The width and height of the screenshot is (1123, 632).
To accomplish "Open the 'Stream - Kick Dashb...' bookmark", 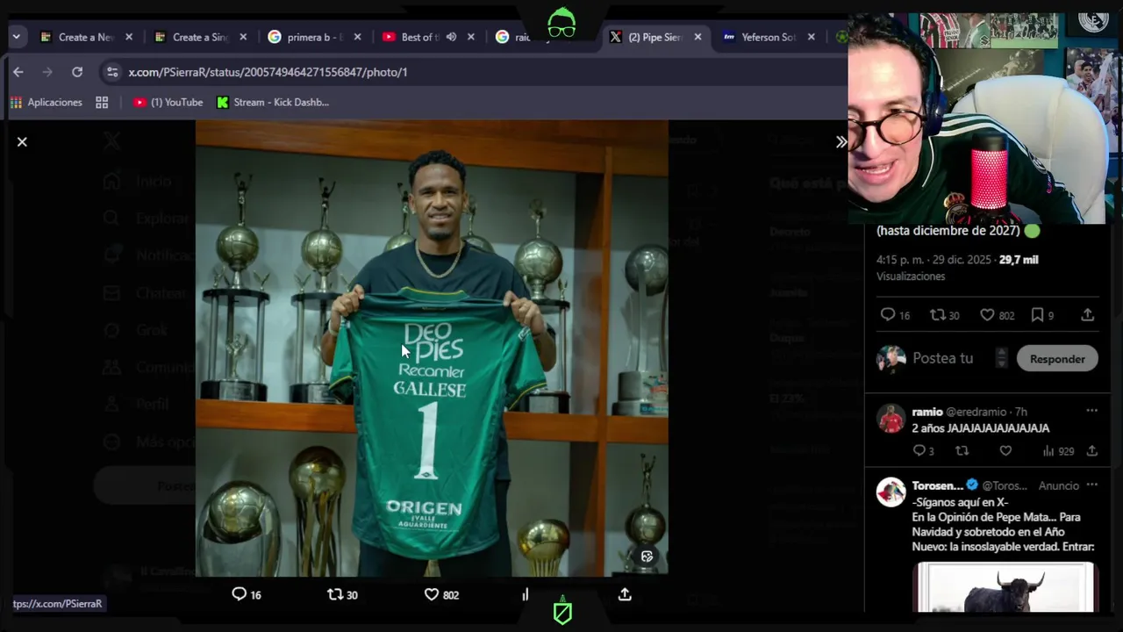I will tap(273, 103).
